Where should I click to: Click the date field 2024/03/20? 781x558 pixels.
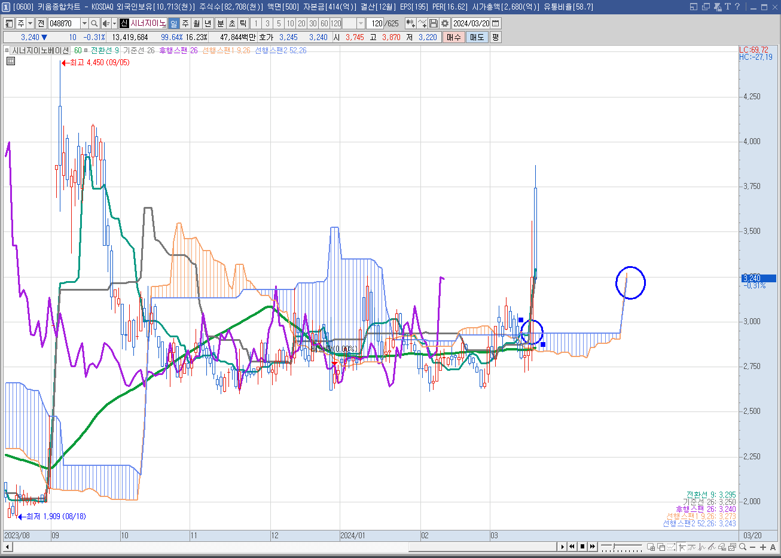(471, 23)
